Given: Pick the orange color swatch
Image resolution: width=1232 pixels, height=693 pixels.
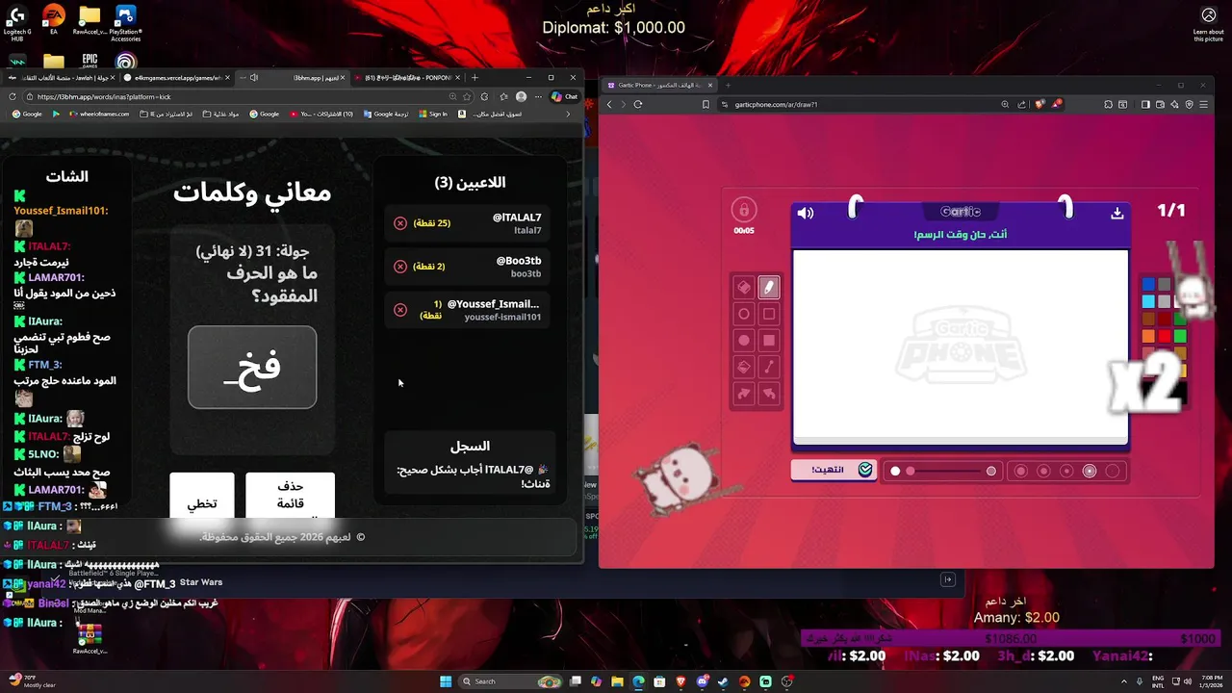Looking at the screenshot, I should click(x=1148, y=336).
